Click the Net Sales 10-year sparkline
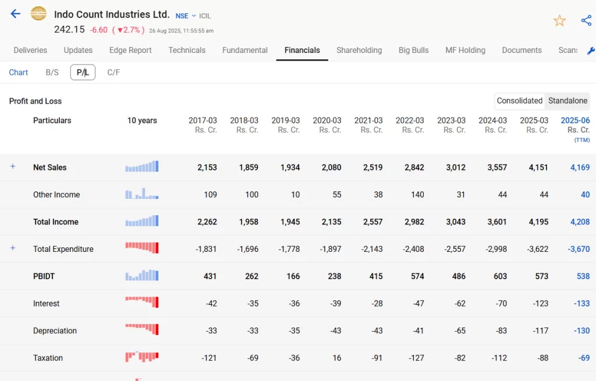 coord(142,166)
